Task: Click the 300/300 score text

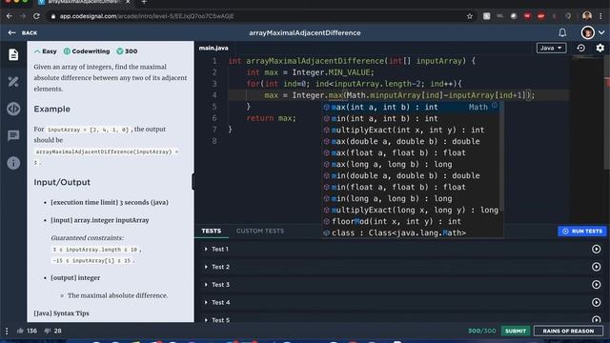Action: pyautogui.click(x=482, y=331)
